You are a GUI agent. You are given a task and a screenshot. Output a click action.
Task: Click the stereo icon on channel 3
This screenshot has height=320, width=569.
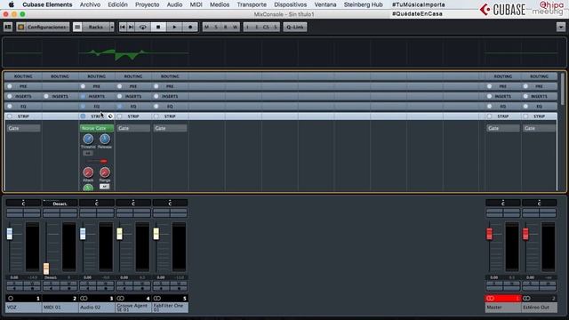(x=84, y=299)
